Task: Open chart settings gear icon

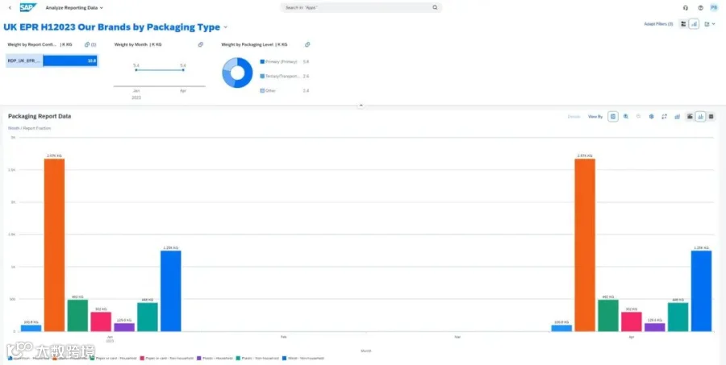Action: [652, 117]
